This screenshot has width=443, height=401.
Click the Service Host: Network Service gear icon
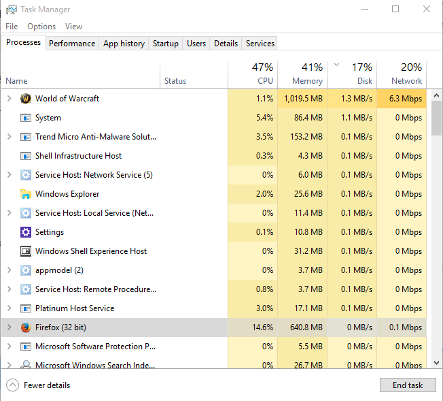click(x=26, y=175)
